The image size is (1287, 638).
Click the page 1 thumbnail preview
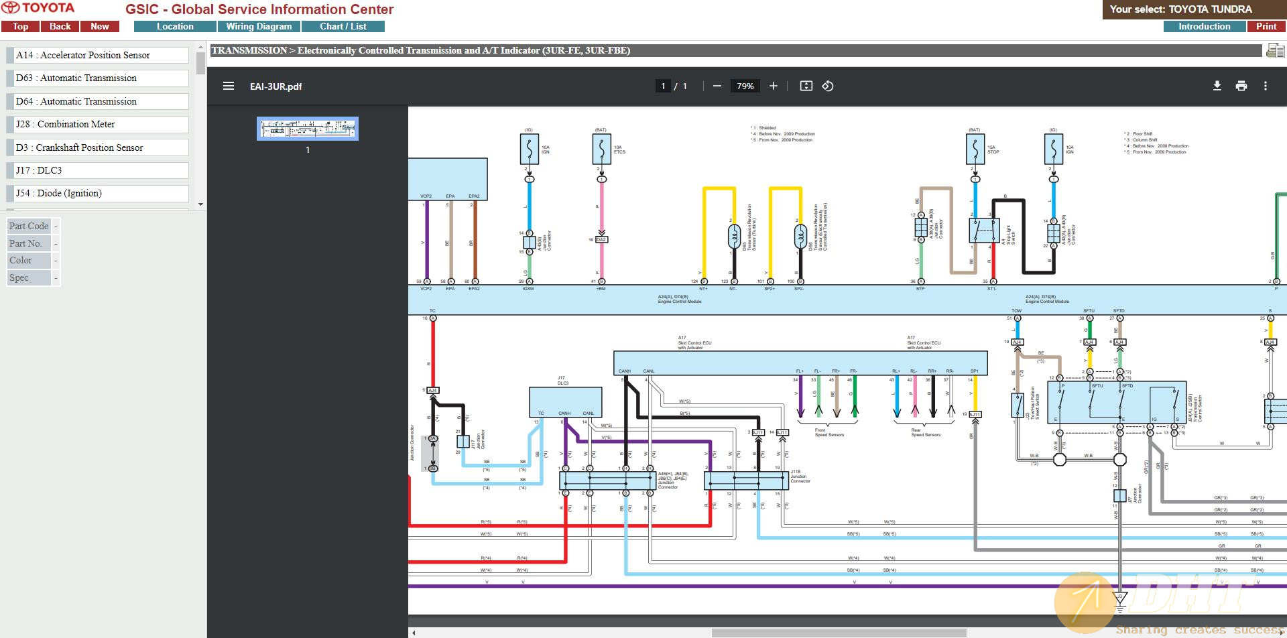pyautogui.click(x=308, y=129)
